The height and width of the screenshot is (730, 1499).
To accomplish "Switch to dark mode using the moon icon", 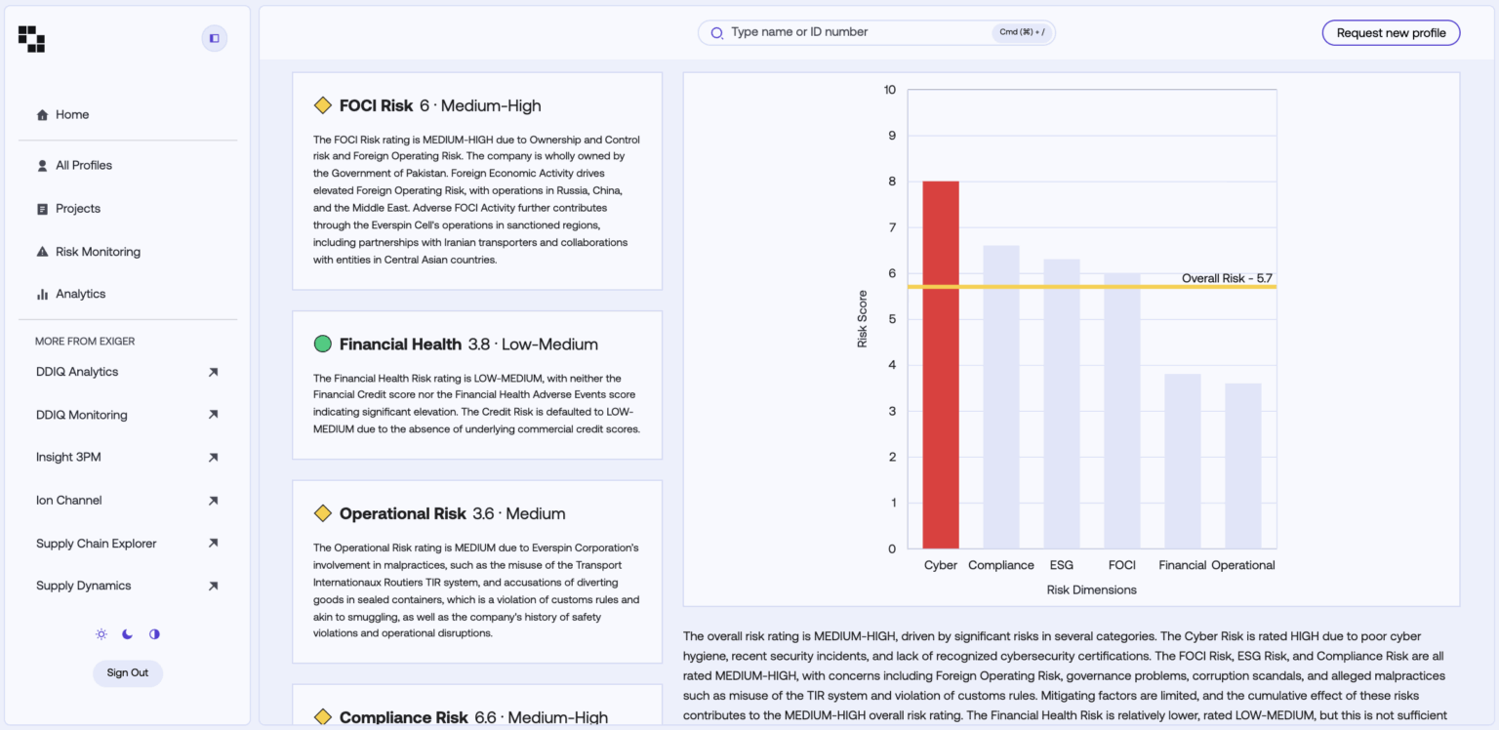I will 127,633.
